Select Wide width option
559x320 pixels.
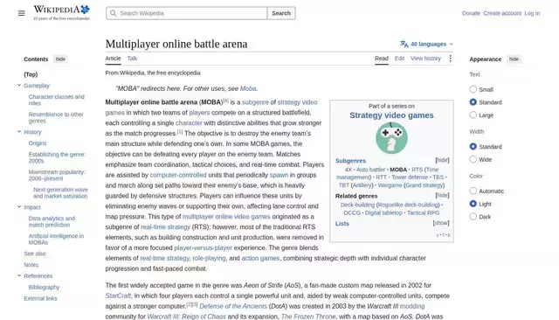tap(473, 159)
